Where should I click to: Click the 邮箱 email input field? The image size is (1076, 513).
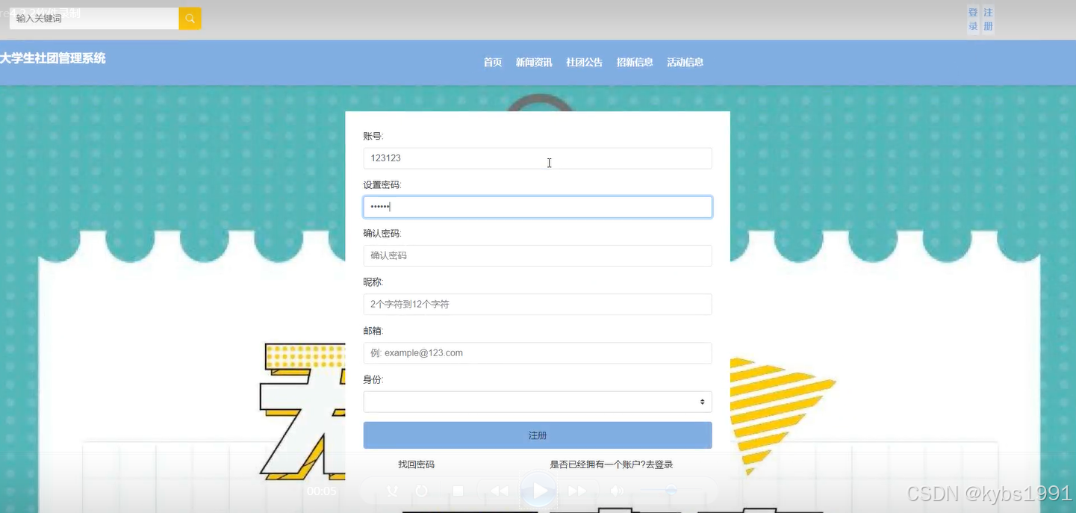(538, 352)
